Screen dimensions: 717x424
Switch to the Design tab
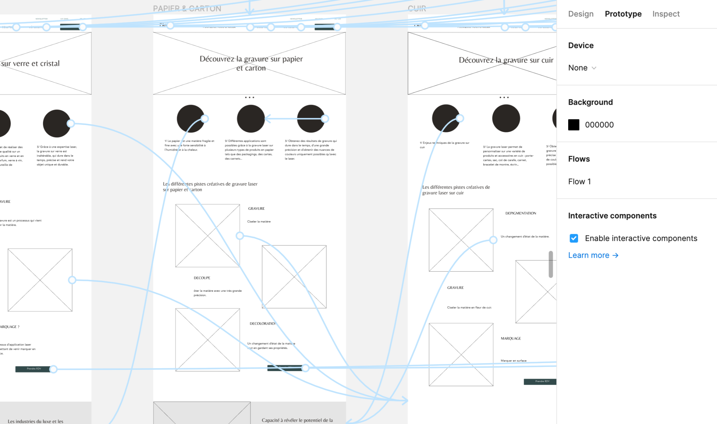click(581, 14)
